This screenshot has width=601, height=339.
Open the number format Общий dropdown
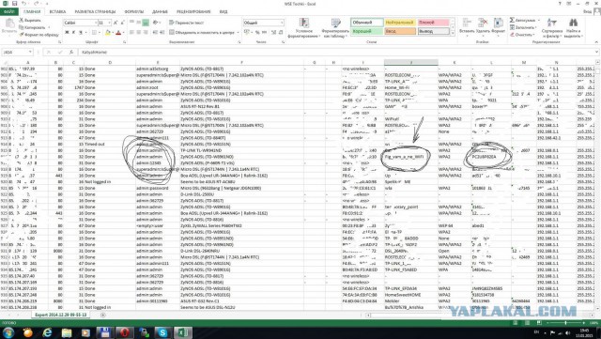282,23
